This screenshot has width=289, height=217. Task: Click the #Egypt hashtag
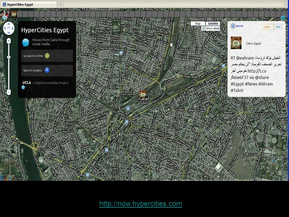[x=237, y=84]
